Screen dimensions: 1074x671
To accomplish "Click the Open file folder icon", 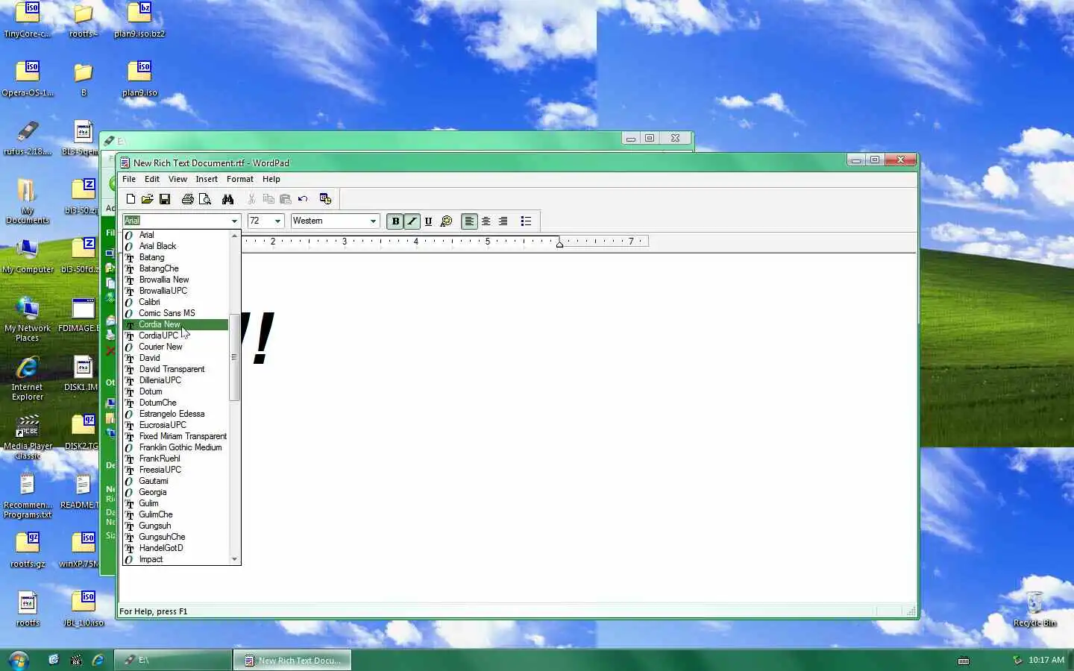I will [148, 199].
